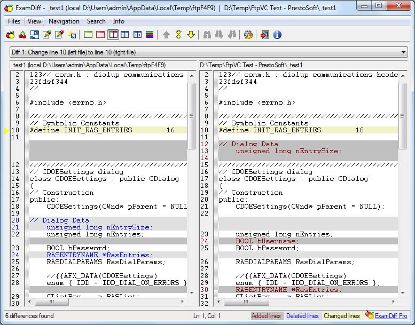Center the splitter between panes

tap(137, 35)
